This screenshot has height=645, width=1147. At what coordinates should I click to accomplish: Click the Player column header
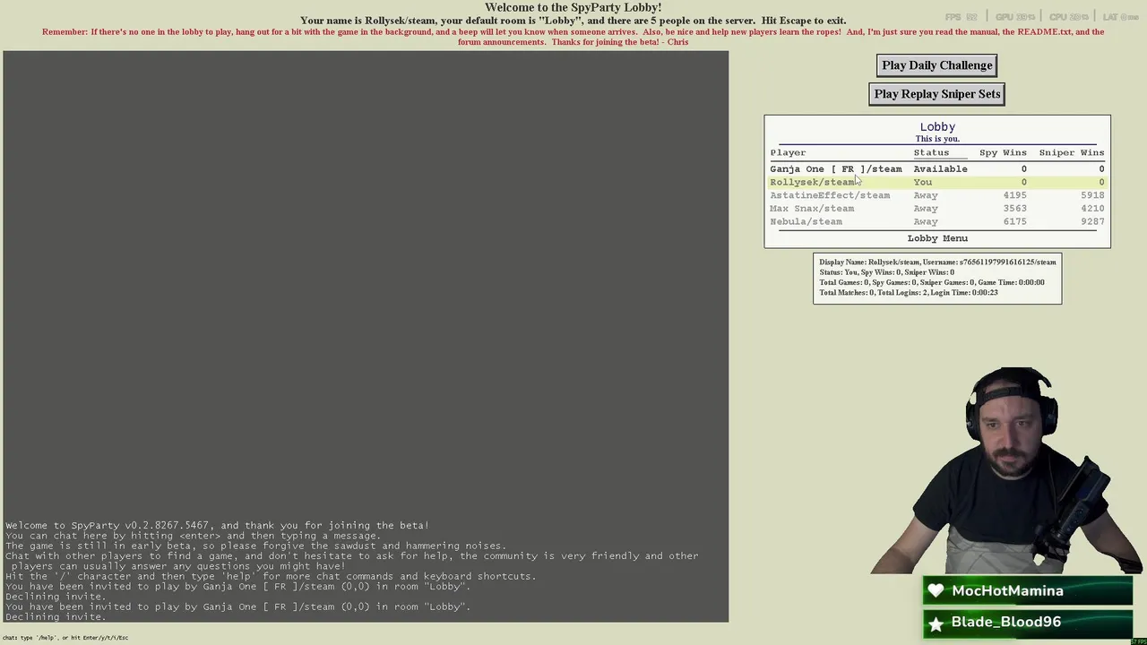(788, 152)
